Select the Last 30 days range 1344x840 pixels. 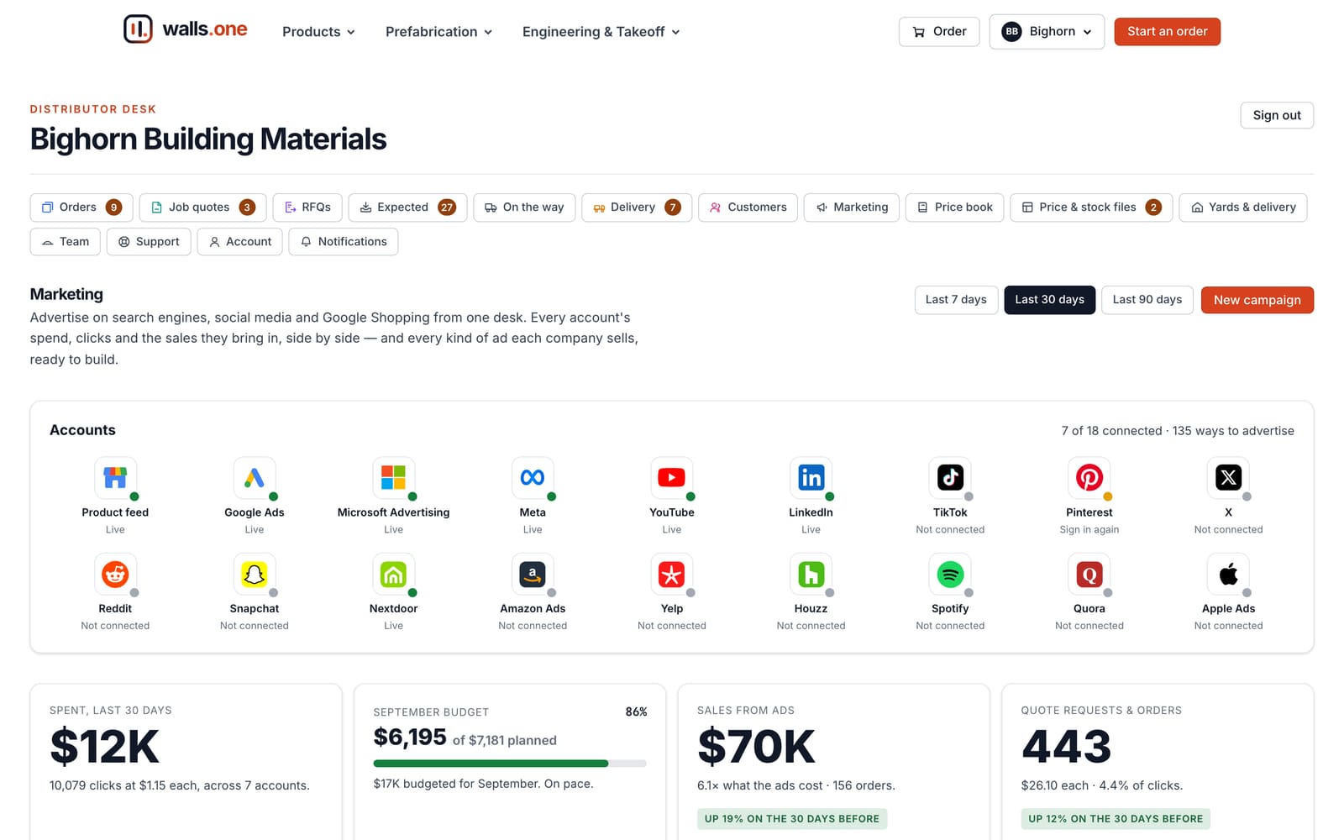coord(1049,300)
